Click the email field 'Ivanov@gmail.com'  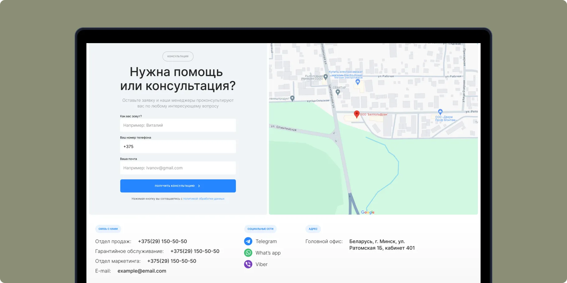click(178, 168)
